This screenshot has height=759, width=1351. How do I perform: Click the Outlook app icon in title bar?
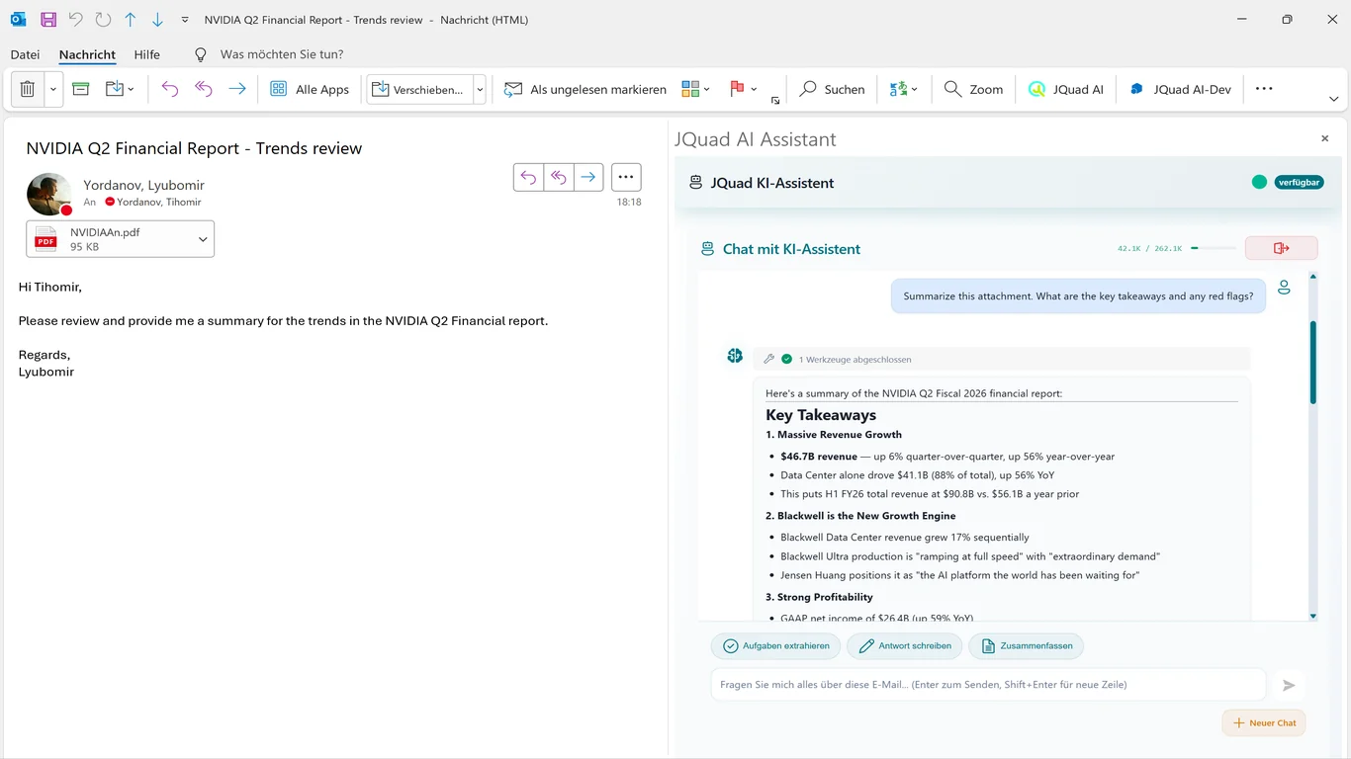point(18,20)
